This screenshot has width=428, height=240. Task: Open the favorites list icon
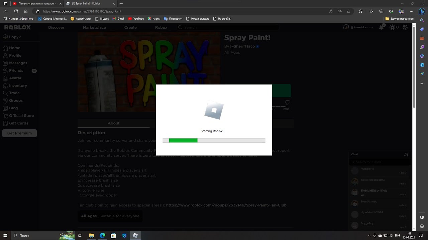371,11
